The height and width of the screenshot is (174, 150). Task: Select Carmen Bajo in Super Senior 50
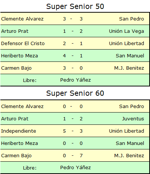tap(16, 68)
